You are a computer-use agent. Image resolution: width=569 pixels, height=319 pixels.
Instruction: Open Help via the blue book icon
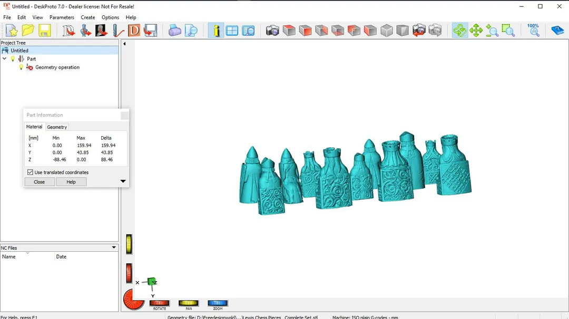point(557,30)
